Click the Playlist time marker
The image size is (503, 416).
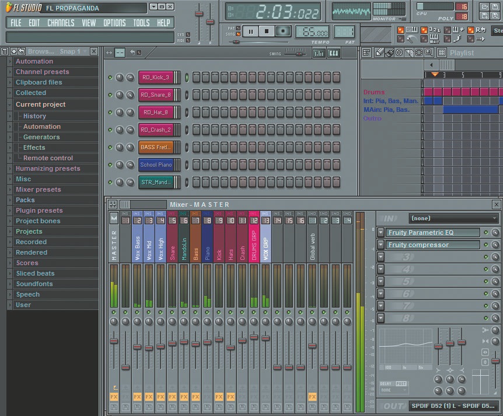click(x=435, y=75)
